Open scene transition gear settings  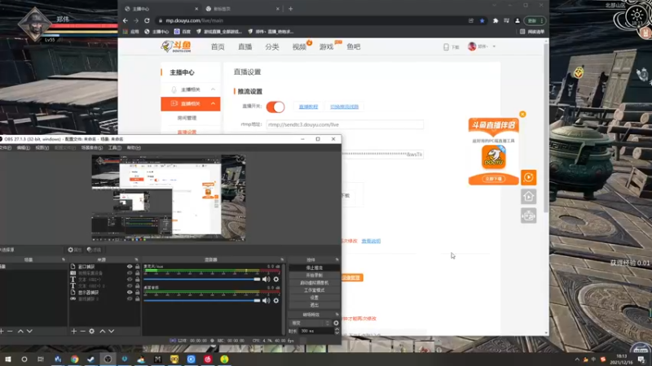point(336,323)
